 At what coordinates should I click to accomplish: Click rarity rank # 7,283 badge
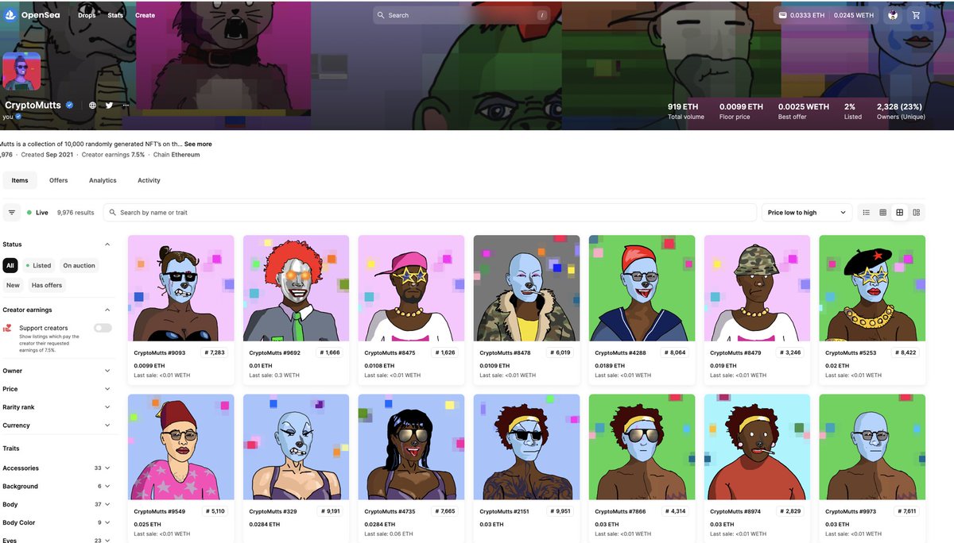213,352
